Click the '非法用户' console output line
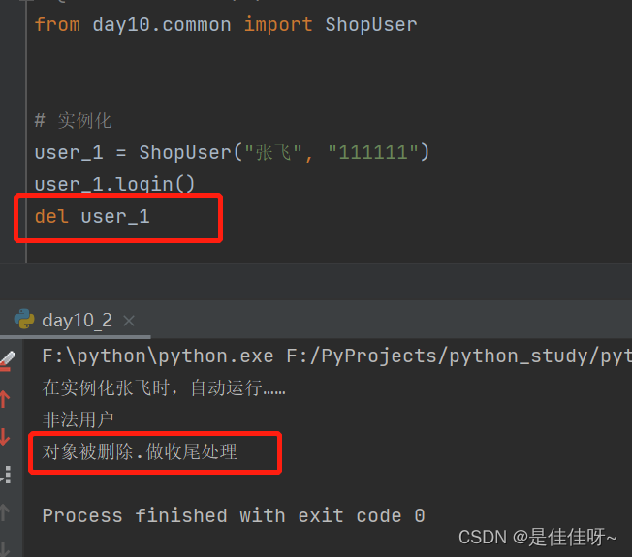 pyautogui.click(x=79, y=419)
